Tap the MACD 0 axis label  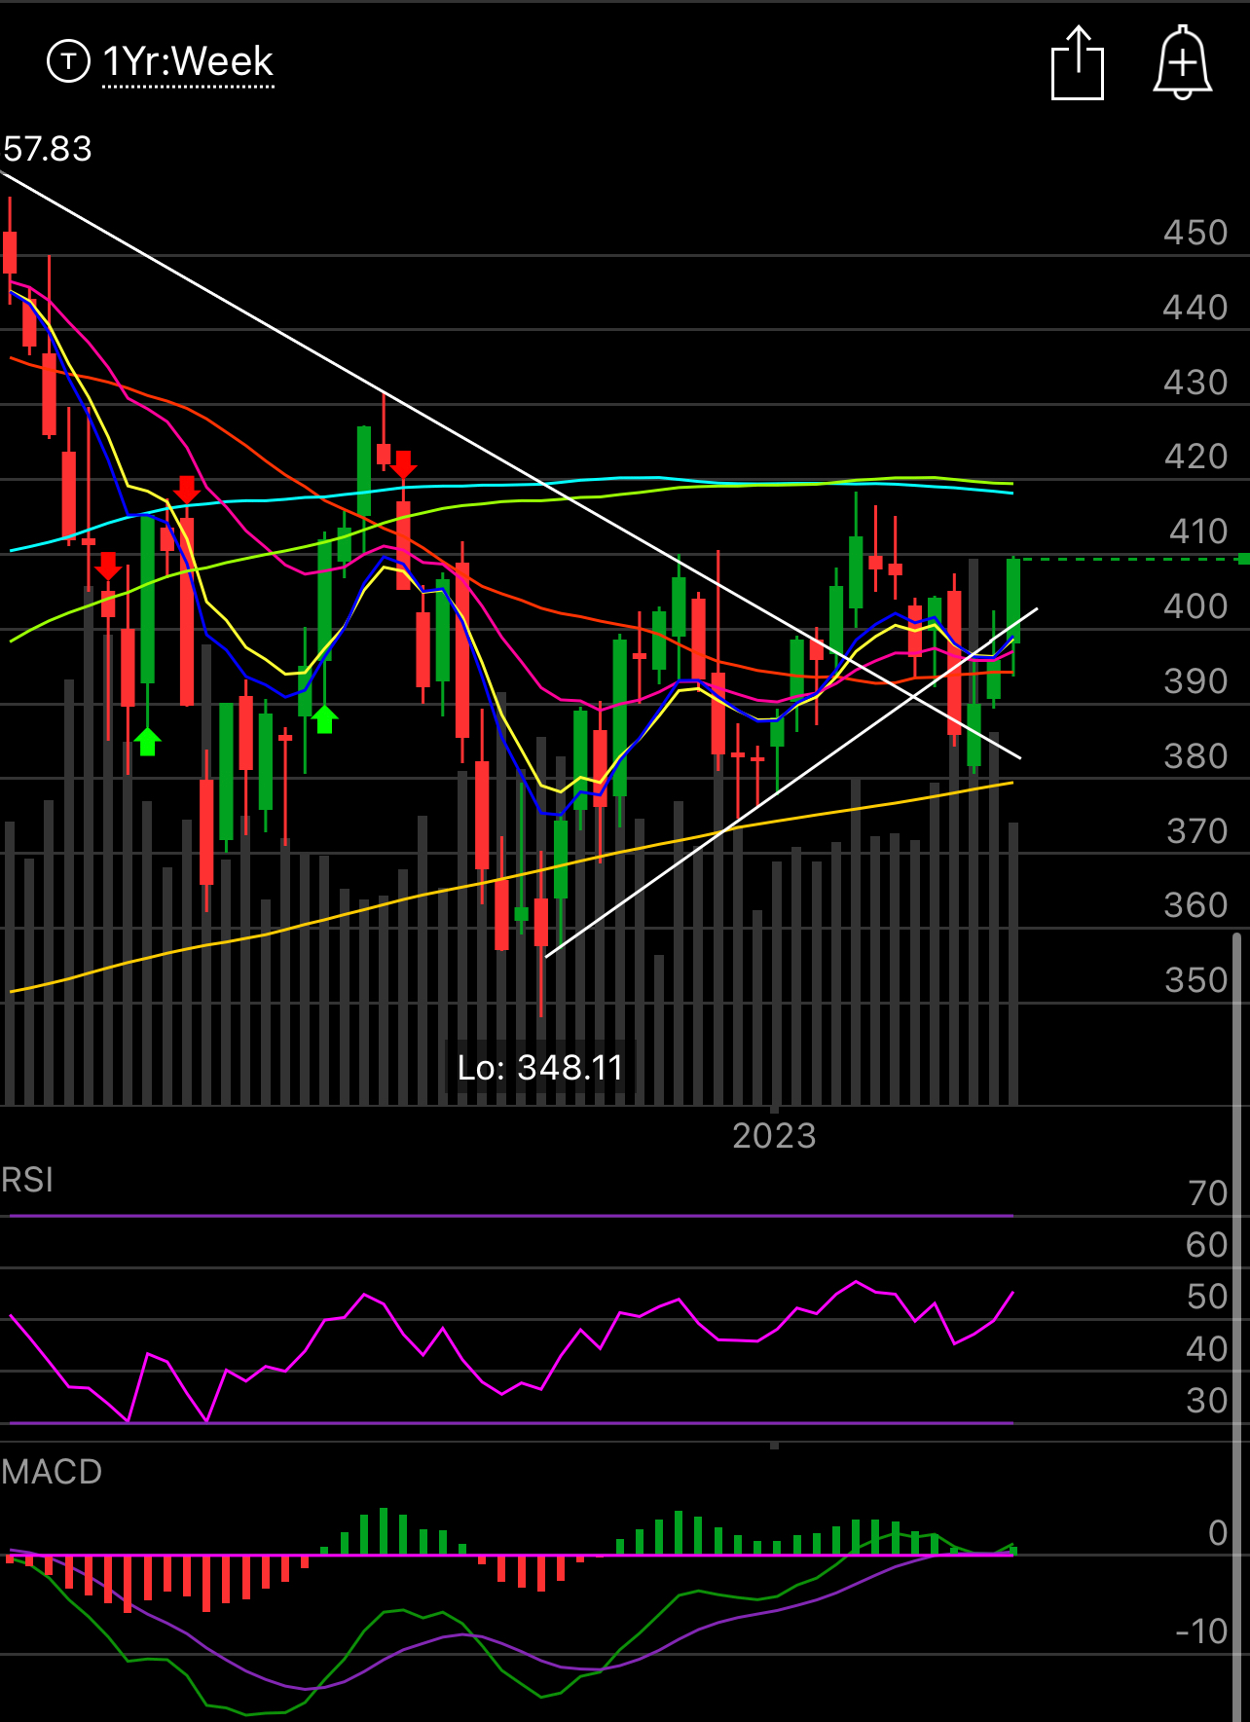[x=1218, y=1533]
